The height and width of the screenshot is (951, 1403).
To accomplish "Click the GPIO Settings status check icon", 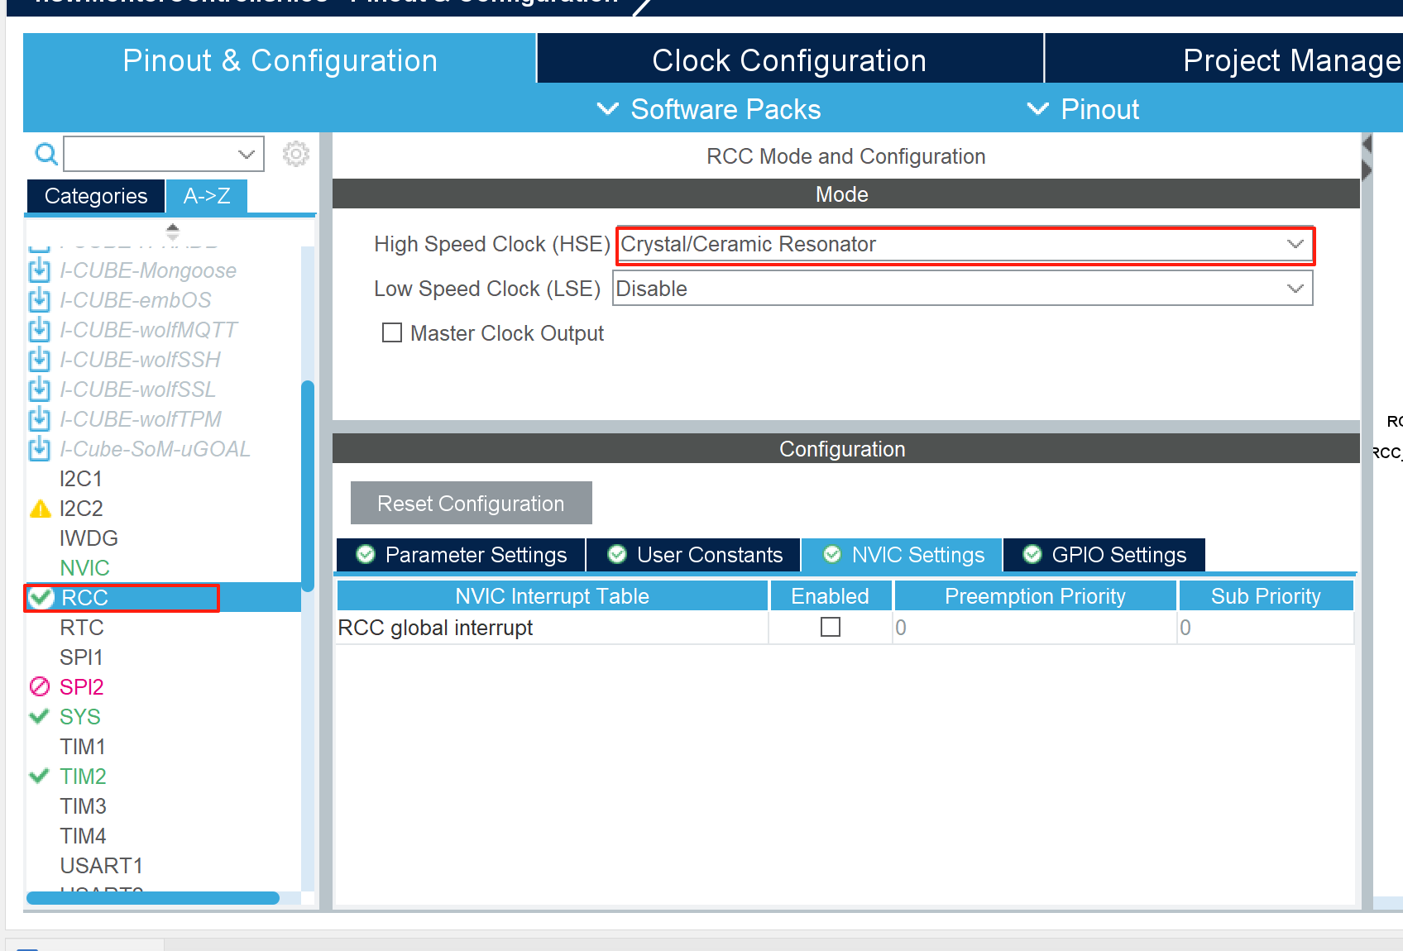I will pyautogui.click(x=1032, y=554).
